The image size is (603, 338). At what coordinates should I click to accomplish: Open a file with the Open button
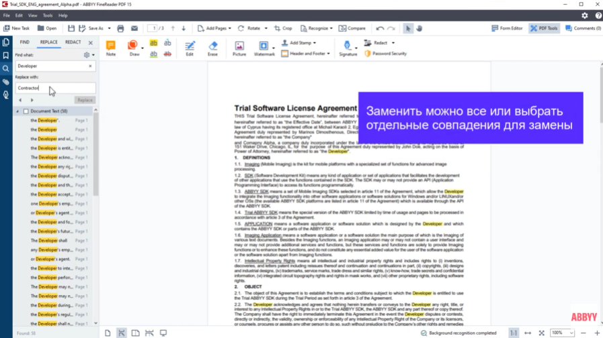coord(47,28)
